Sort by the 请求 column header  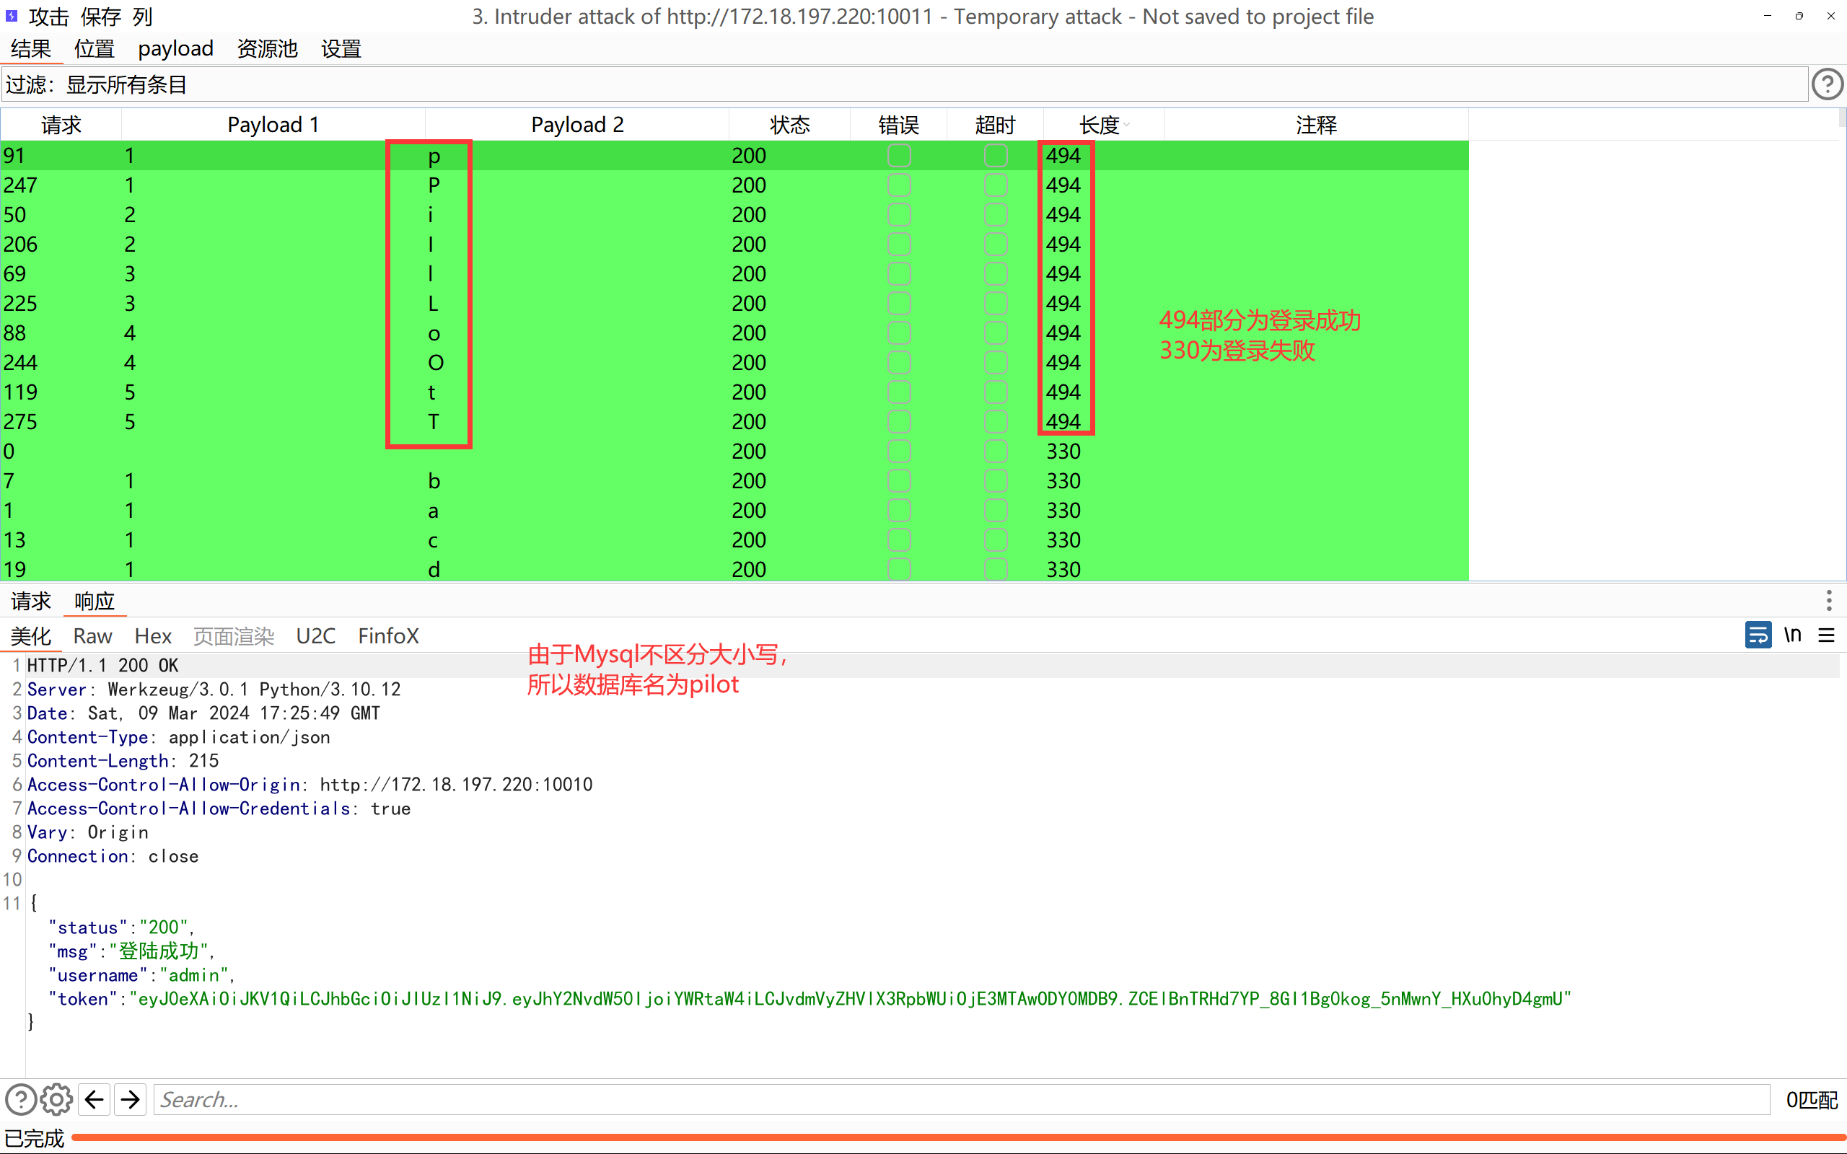point(61,124)
